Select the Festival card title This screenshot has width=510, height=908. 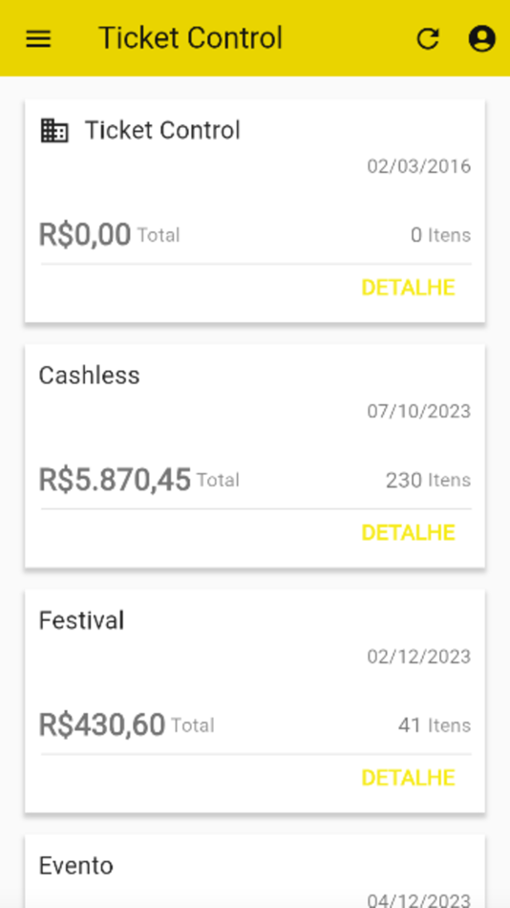(x=81, y=620)
